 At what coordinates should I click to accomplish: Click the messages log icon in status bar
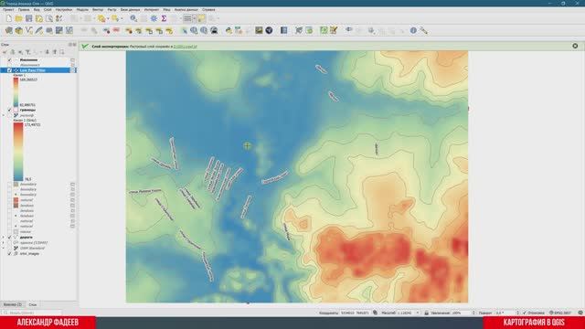coord(580,313)
